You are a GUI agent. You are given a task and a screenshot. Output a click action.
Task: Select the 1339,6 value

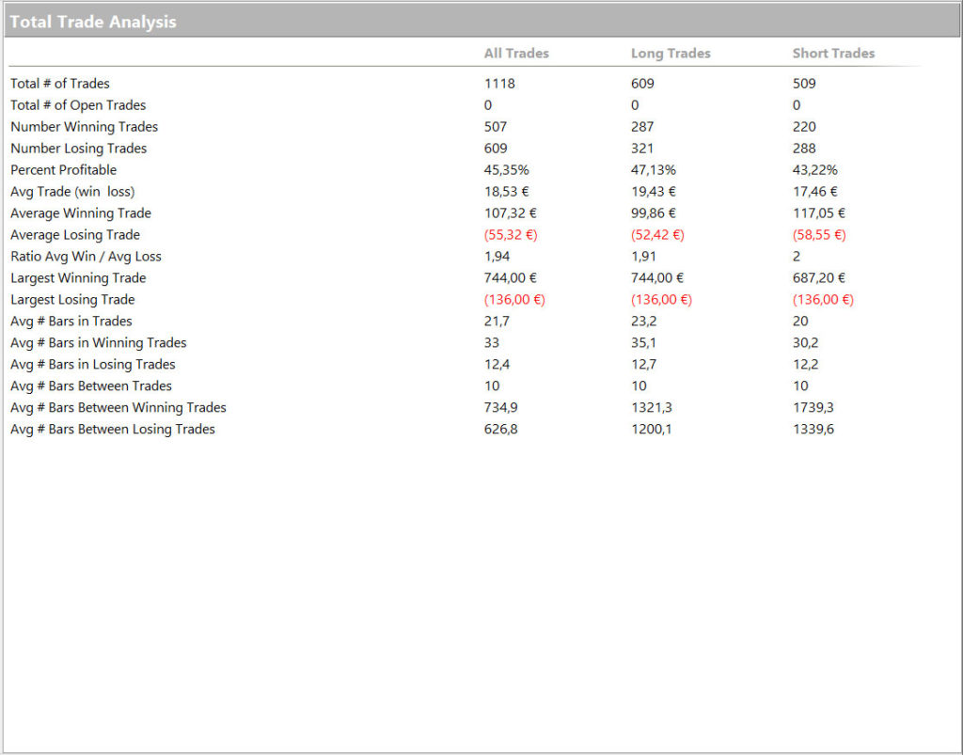pos(813,429)
